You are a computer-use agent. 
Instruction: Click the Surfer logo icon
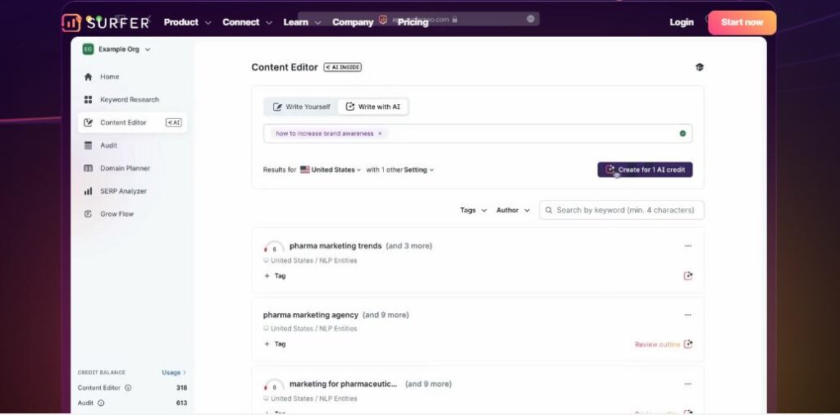click(x=71, y=22)
